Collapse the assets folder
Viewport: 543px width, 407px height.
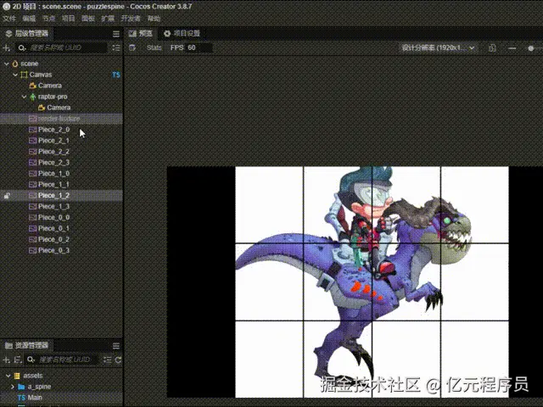click(8, 376)
